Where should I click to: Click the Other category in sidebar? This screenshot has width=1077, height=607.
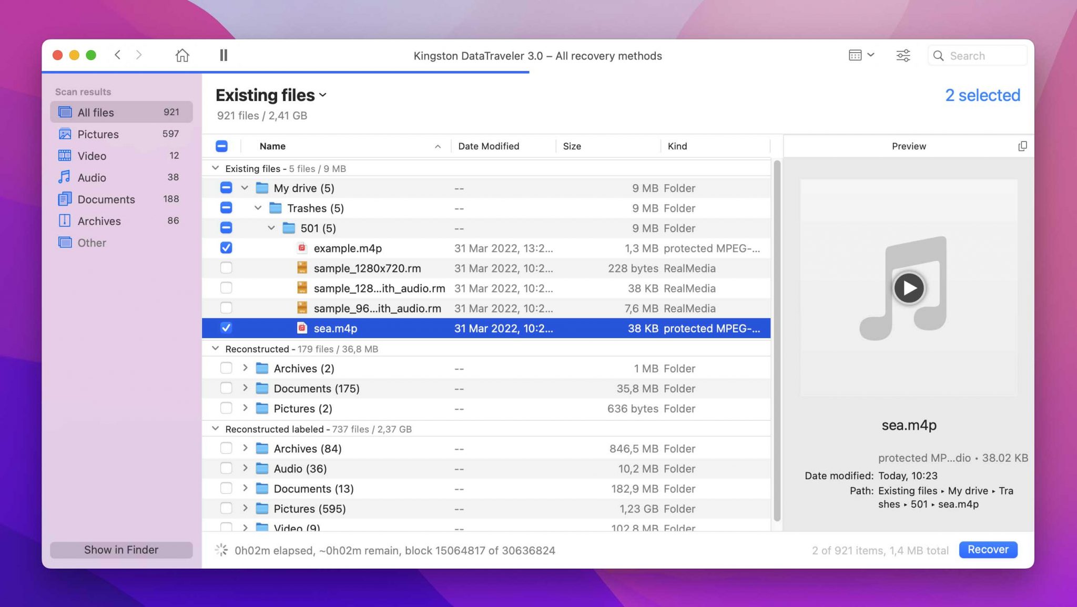pos(93,242)
